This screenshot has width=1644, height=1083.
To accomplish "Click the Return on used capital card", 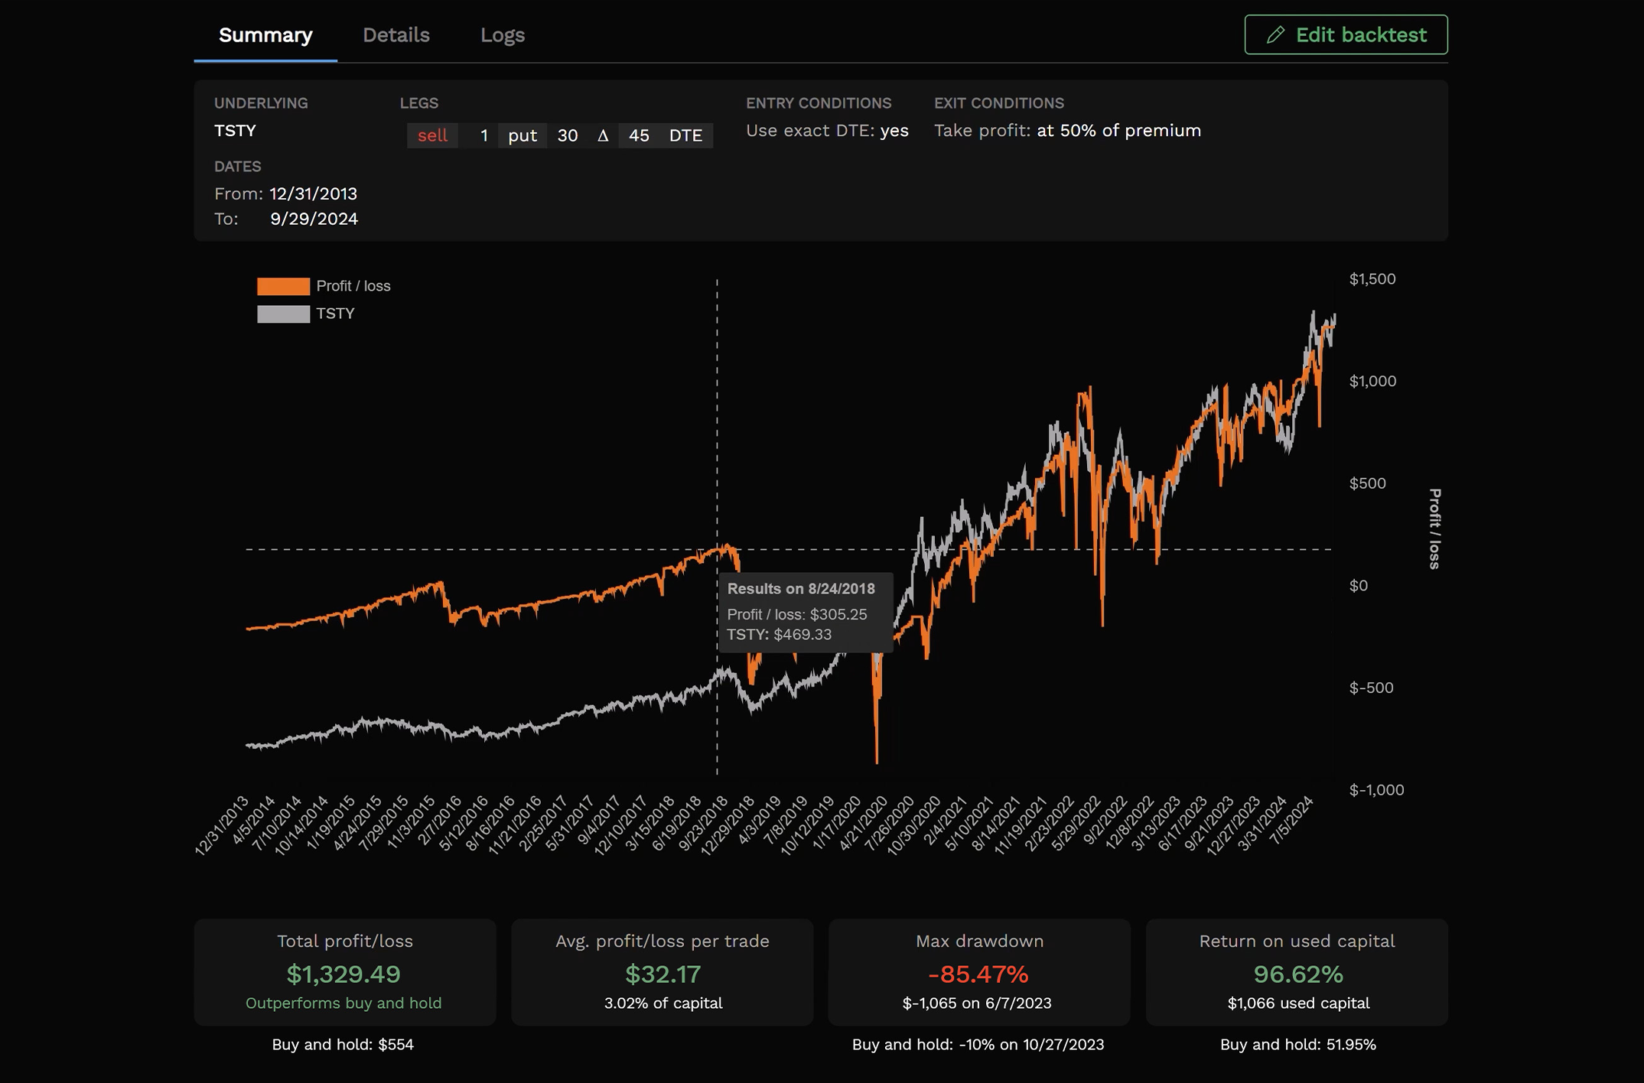I will pyautogui.click(x=1297, y=972).
